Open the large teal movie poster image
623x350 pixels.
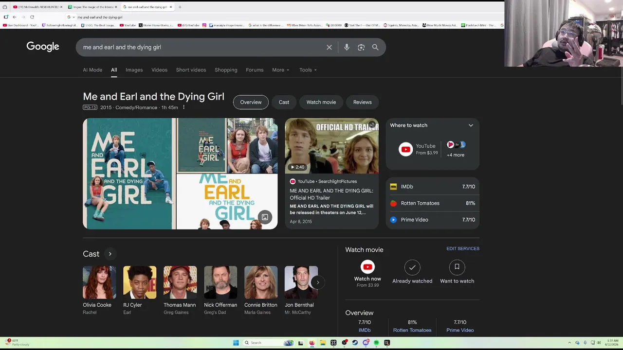pos(129,174)
